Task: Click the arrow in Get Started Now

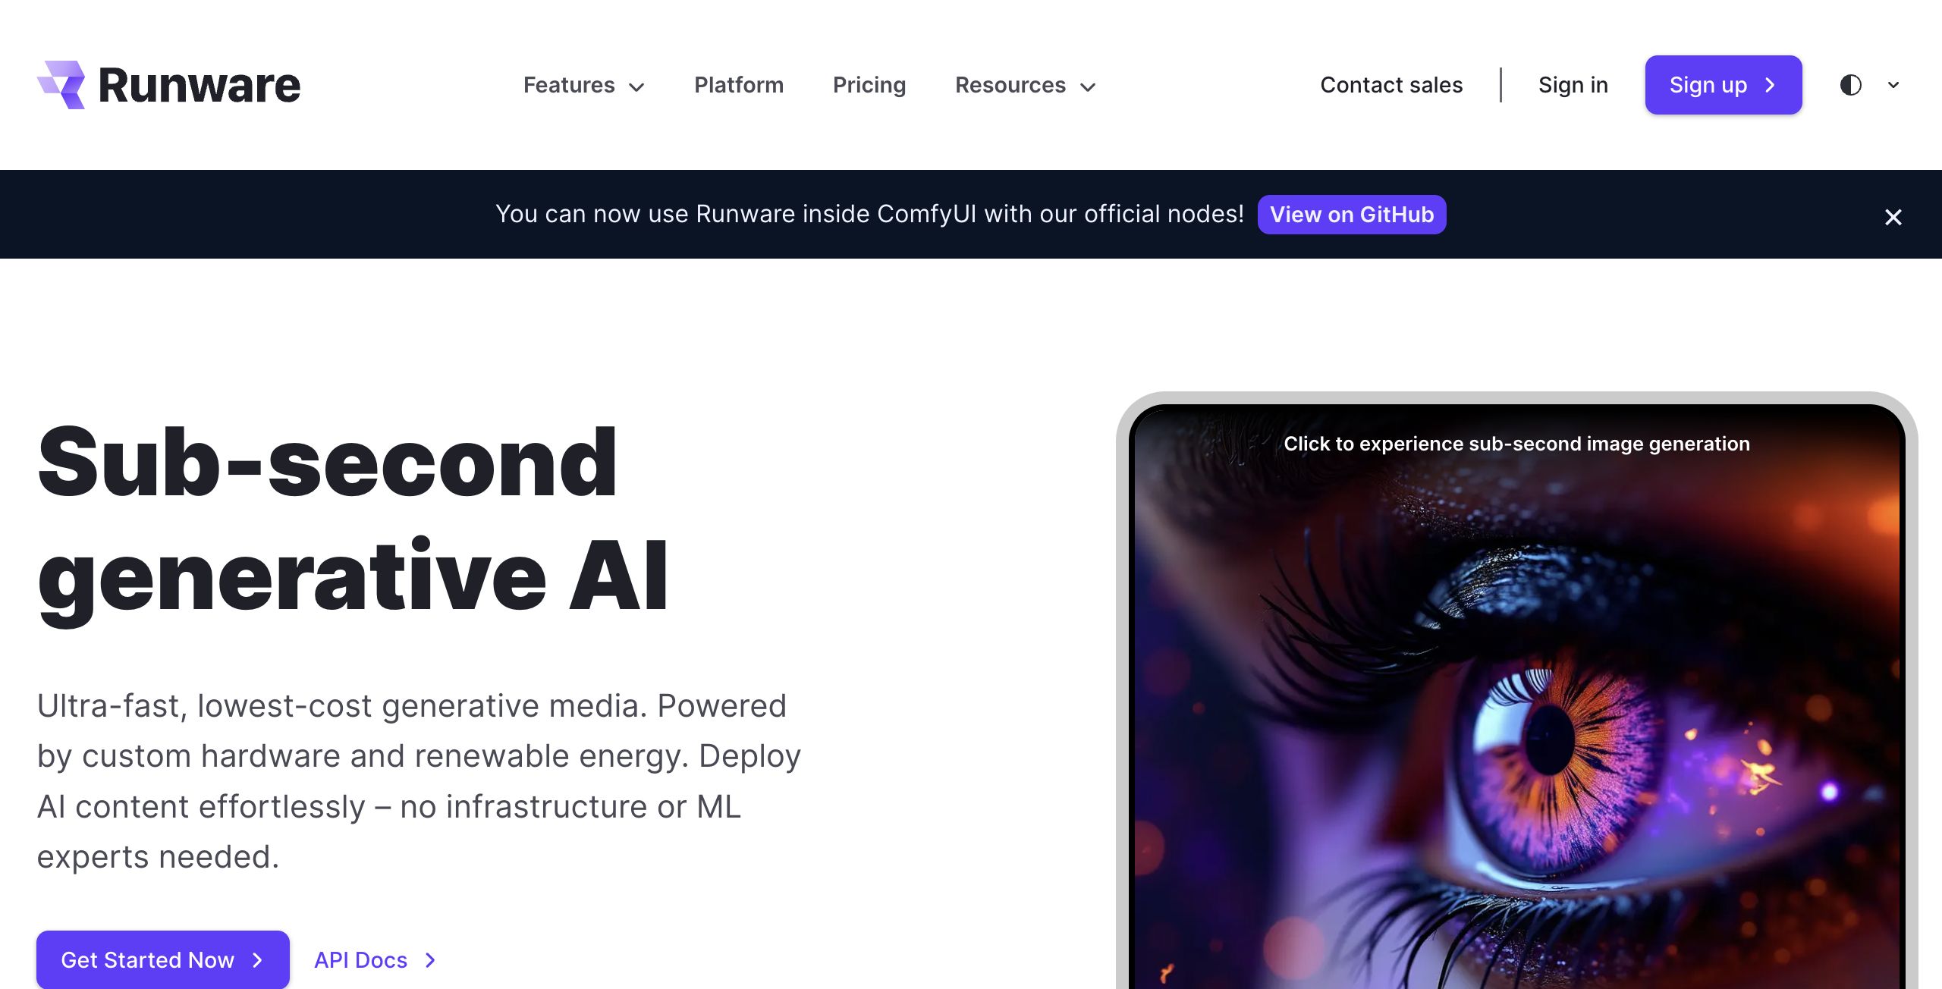Action: point(258,960)
